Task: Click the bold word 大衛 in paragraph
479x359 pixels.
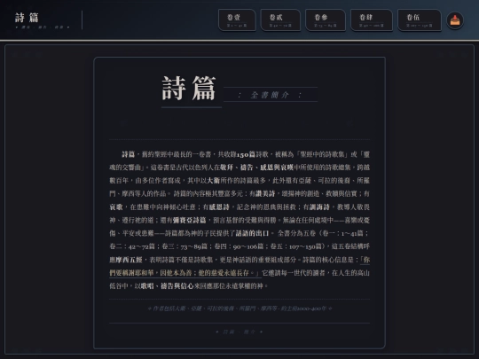Action: 213,181
